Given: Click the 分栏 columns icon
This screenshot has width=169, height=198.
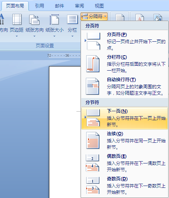Looking at the screenshot, I should [72, 19].
